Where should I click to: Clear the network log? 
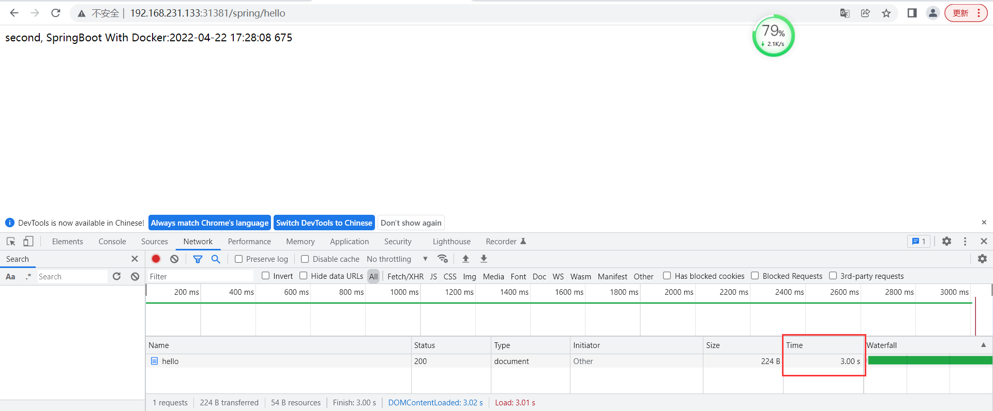click(x=174, y=259)
